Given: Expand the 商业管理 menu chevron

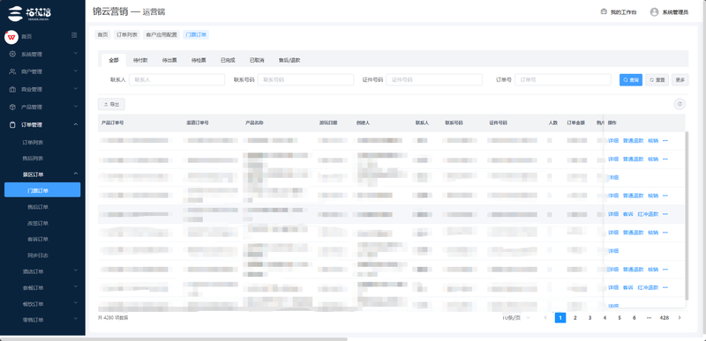Looking at the screenshot, I should (x=76, y=89).
